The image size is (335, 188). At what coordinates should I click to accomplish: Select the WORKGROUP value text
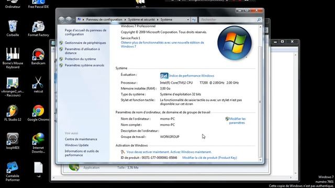(x=170, y=137)
